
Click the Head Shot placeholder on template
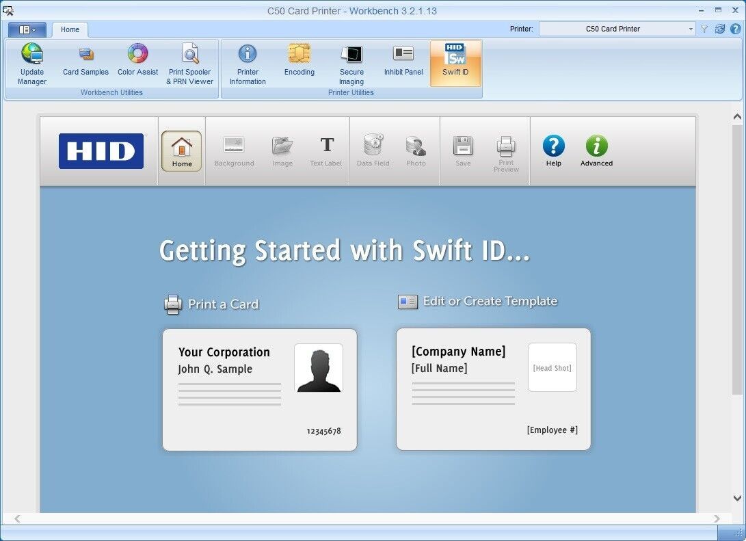552,367
